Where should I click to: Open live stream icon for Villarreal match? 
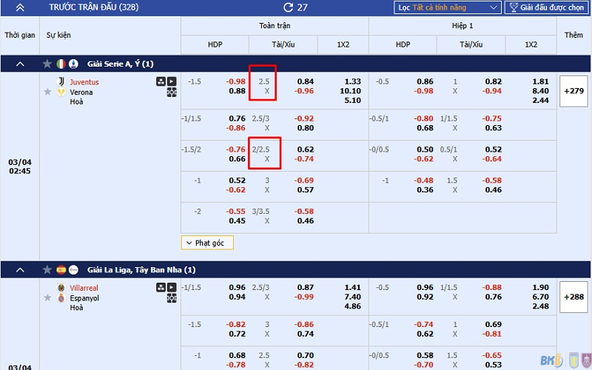tap(172, 287)
